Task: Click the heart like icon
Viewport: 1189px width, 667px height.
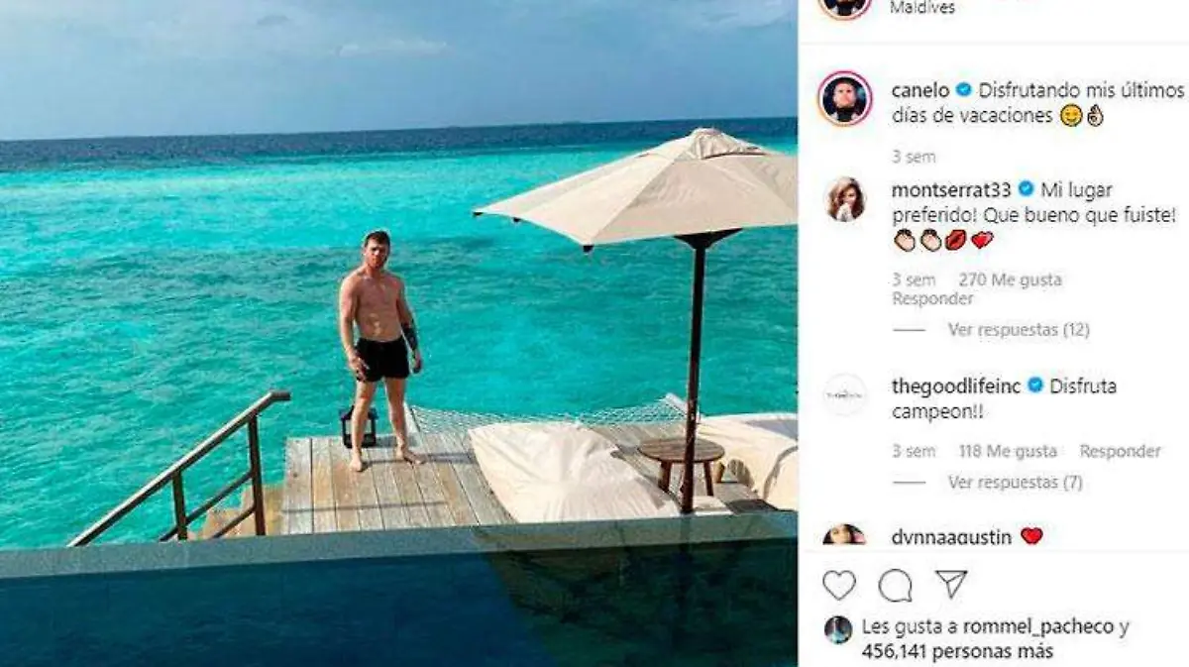Action: click(x=838, y=585)
